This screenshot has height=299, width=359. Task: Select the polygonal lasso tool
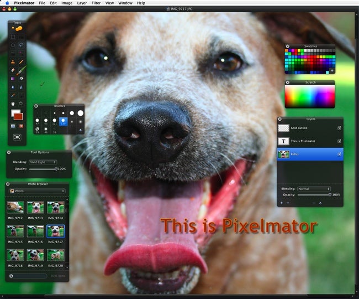(13, 45)
